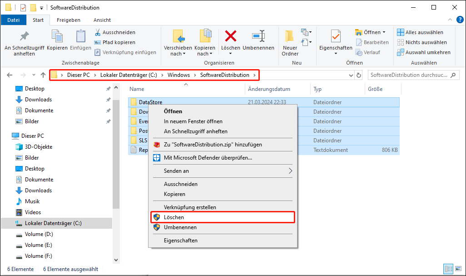
Task: Click navigation pane scrollbar down arrow
Action: pos(116,260)
